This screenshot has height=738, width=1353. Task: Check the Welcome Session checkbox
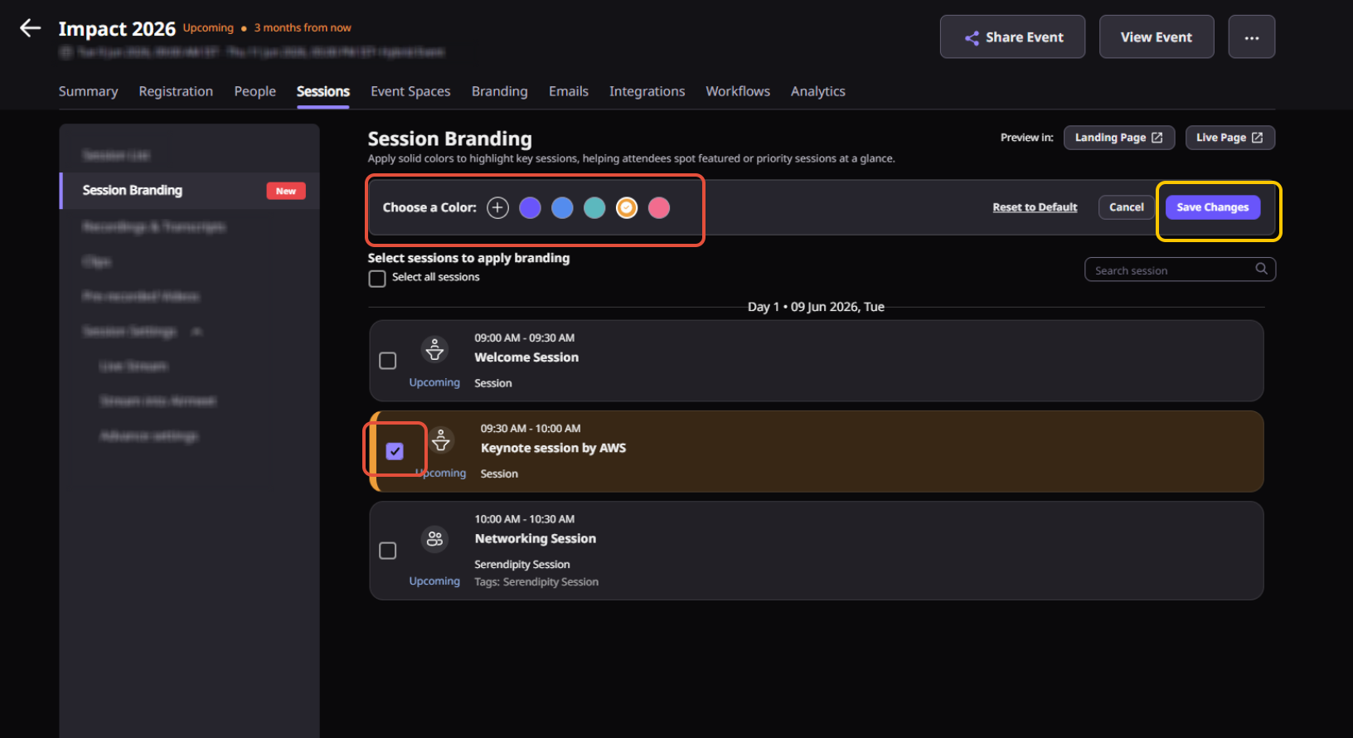[x=387, y=361]
